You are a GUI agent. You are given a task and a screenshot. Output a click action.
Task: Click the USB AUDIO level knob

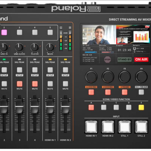click(x=19, y=48)
